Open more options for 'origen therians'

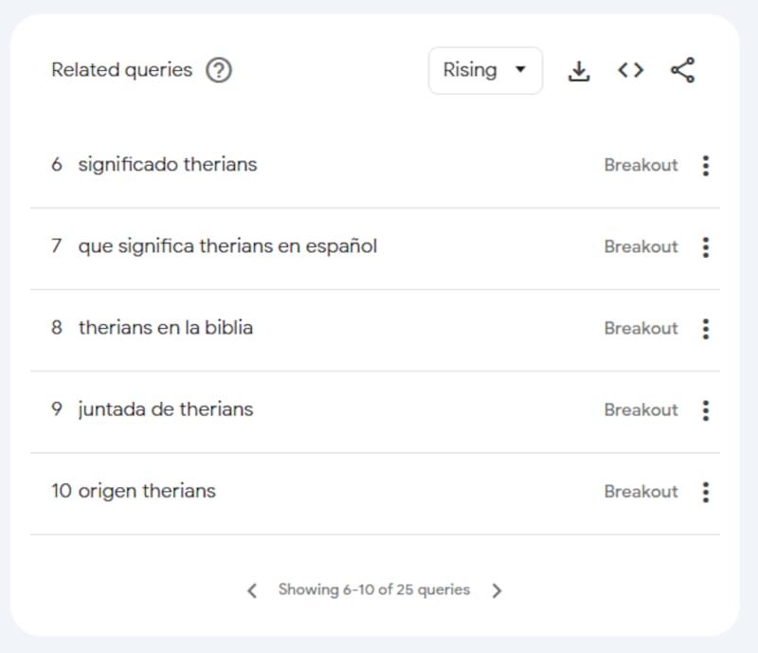click(x=705, y=492)
